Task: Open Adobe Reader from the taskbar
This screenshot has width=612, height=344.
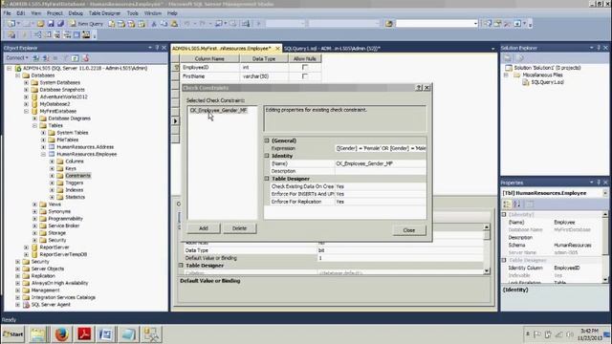Action: tap(84, 334)
